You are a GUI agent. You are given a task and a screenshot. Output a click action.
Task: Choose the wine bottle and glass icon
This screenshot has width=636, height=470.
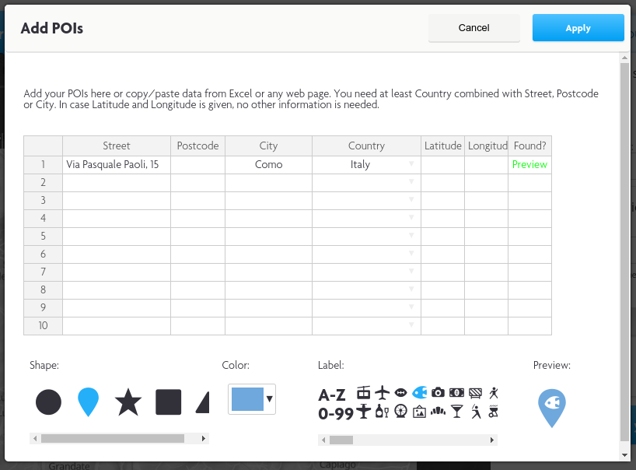click(x=382, y=412)
